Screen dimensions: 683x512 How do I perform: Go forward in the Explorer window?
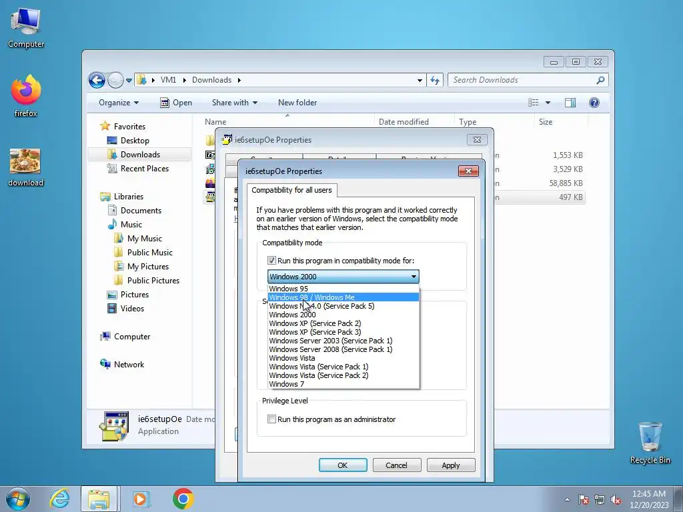(115, 80)
